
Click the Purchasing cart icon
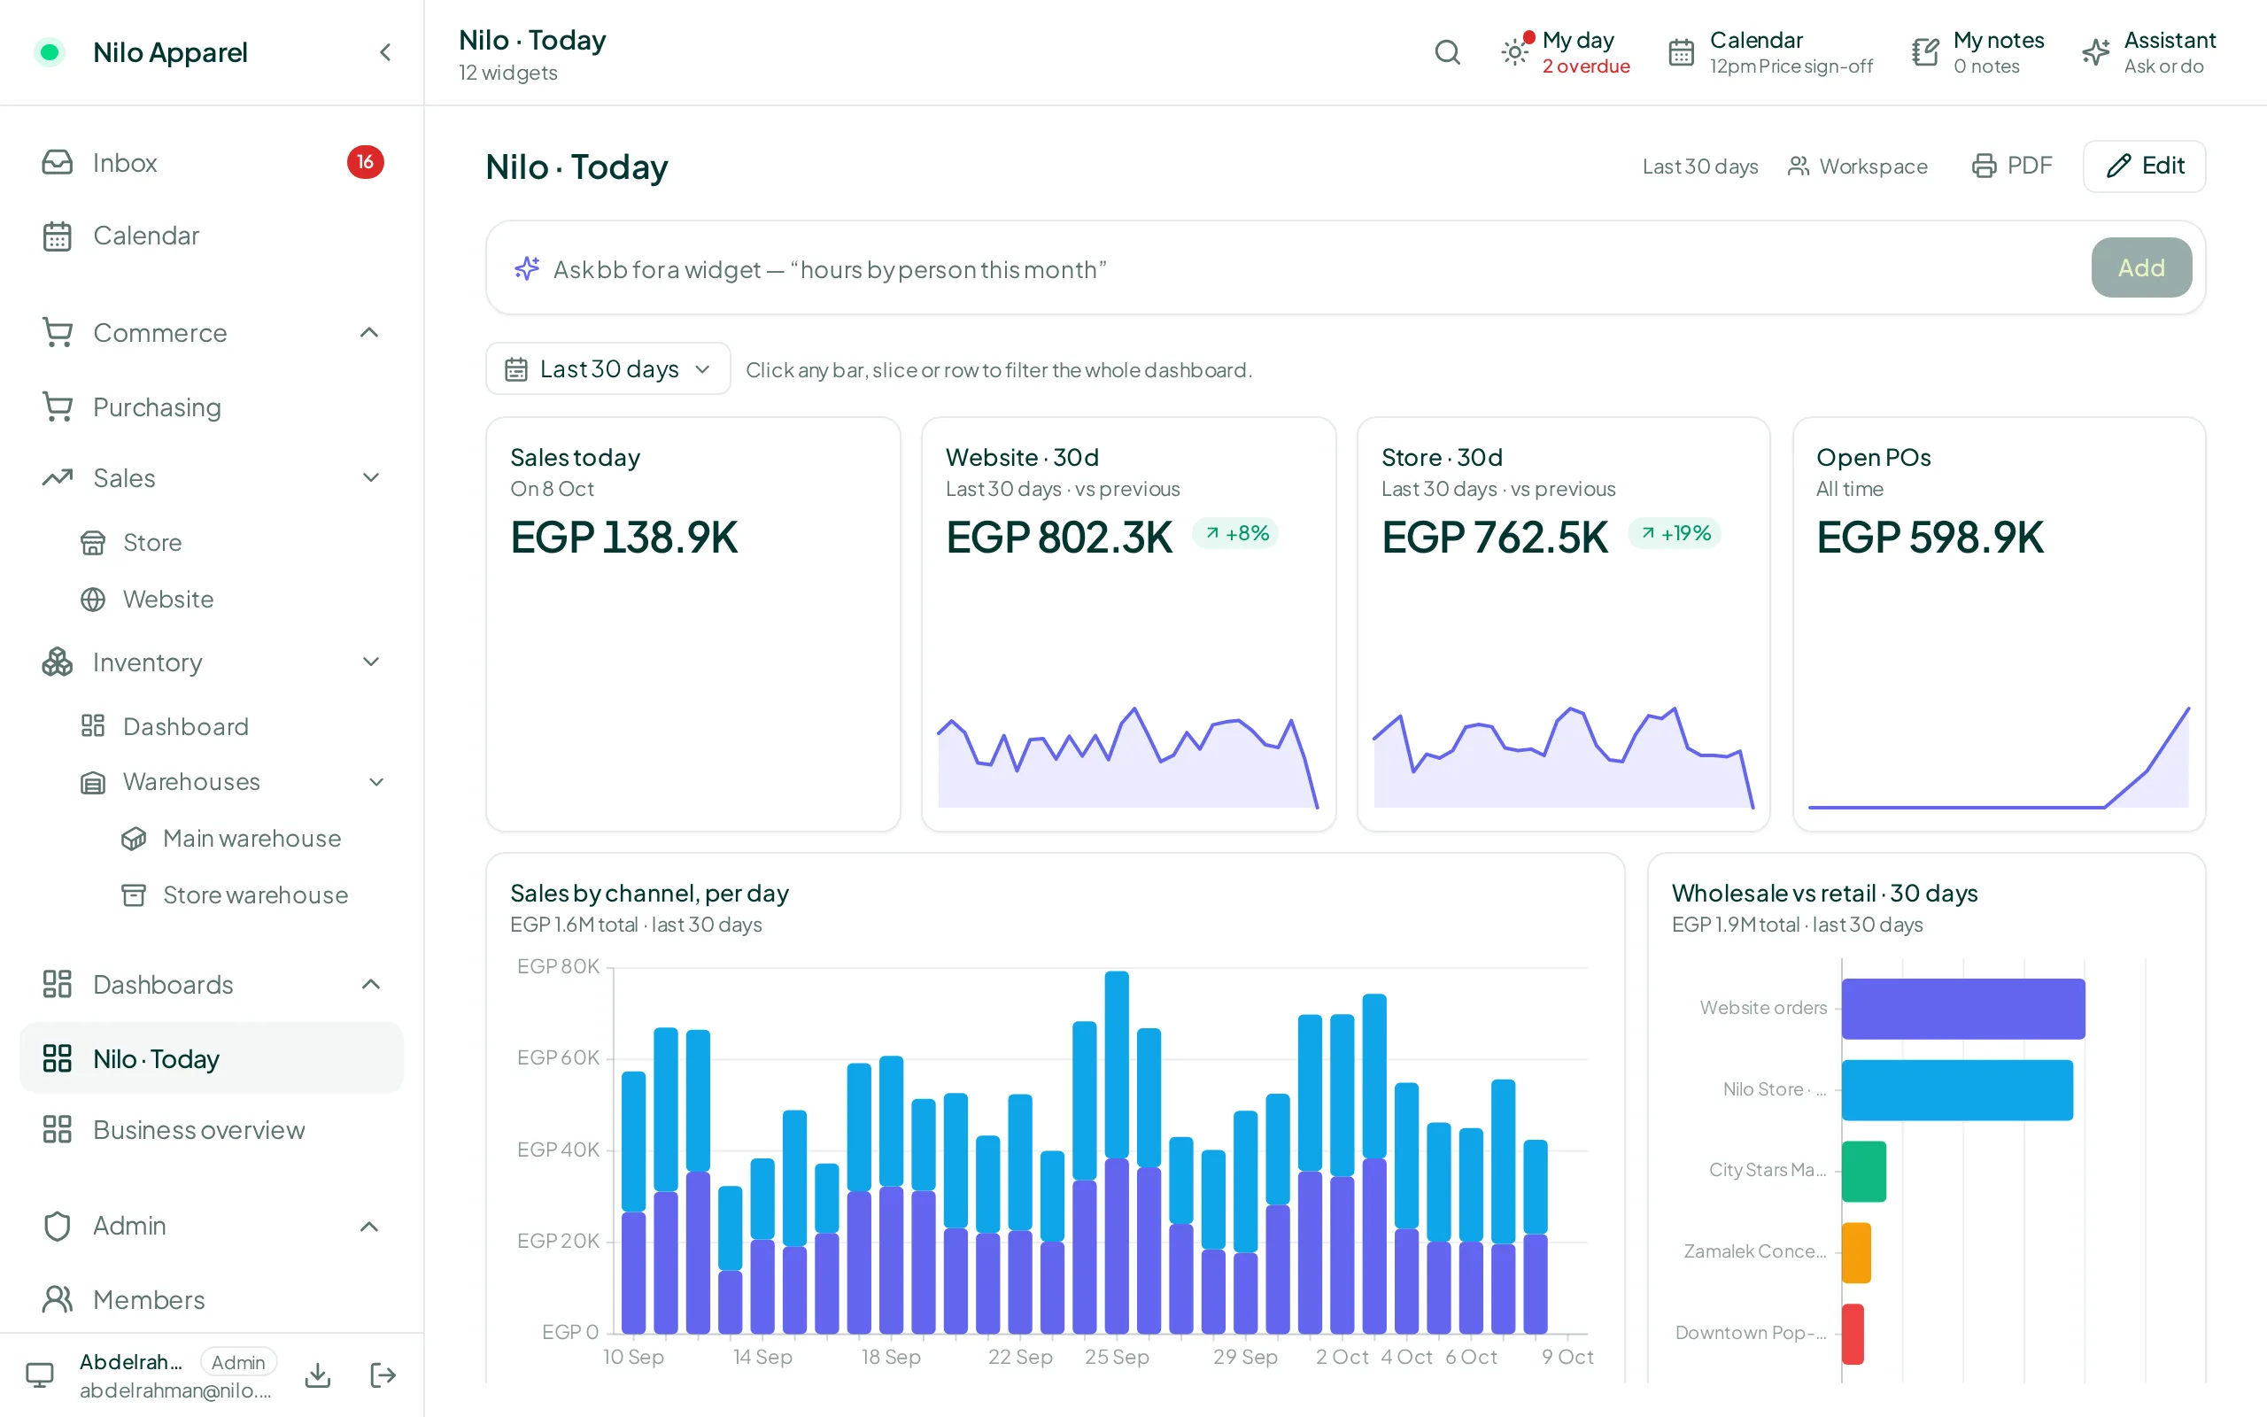[58, 407]
